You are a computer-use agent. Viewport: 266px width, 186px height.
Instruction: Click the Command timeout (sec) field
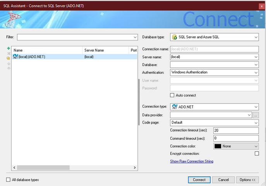236,138
